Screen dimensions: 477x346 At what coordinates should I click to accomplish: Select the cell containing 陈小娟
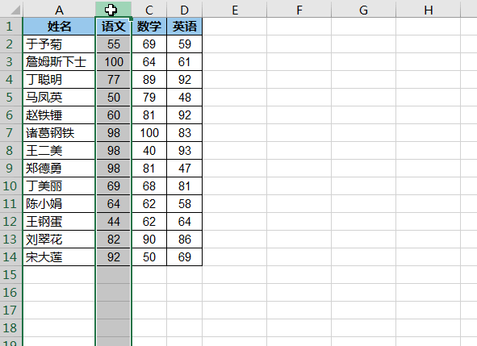(59, 204)
